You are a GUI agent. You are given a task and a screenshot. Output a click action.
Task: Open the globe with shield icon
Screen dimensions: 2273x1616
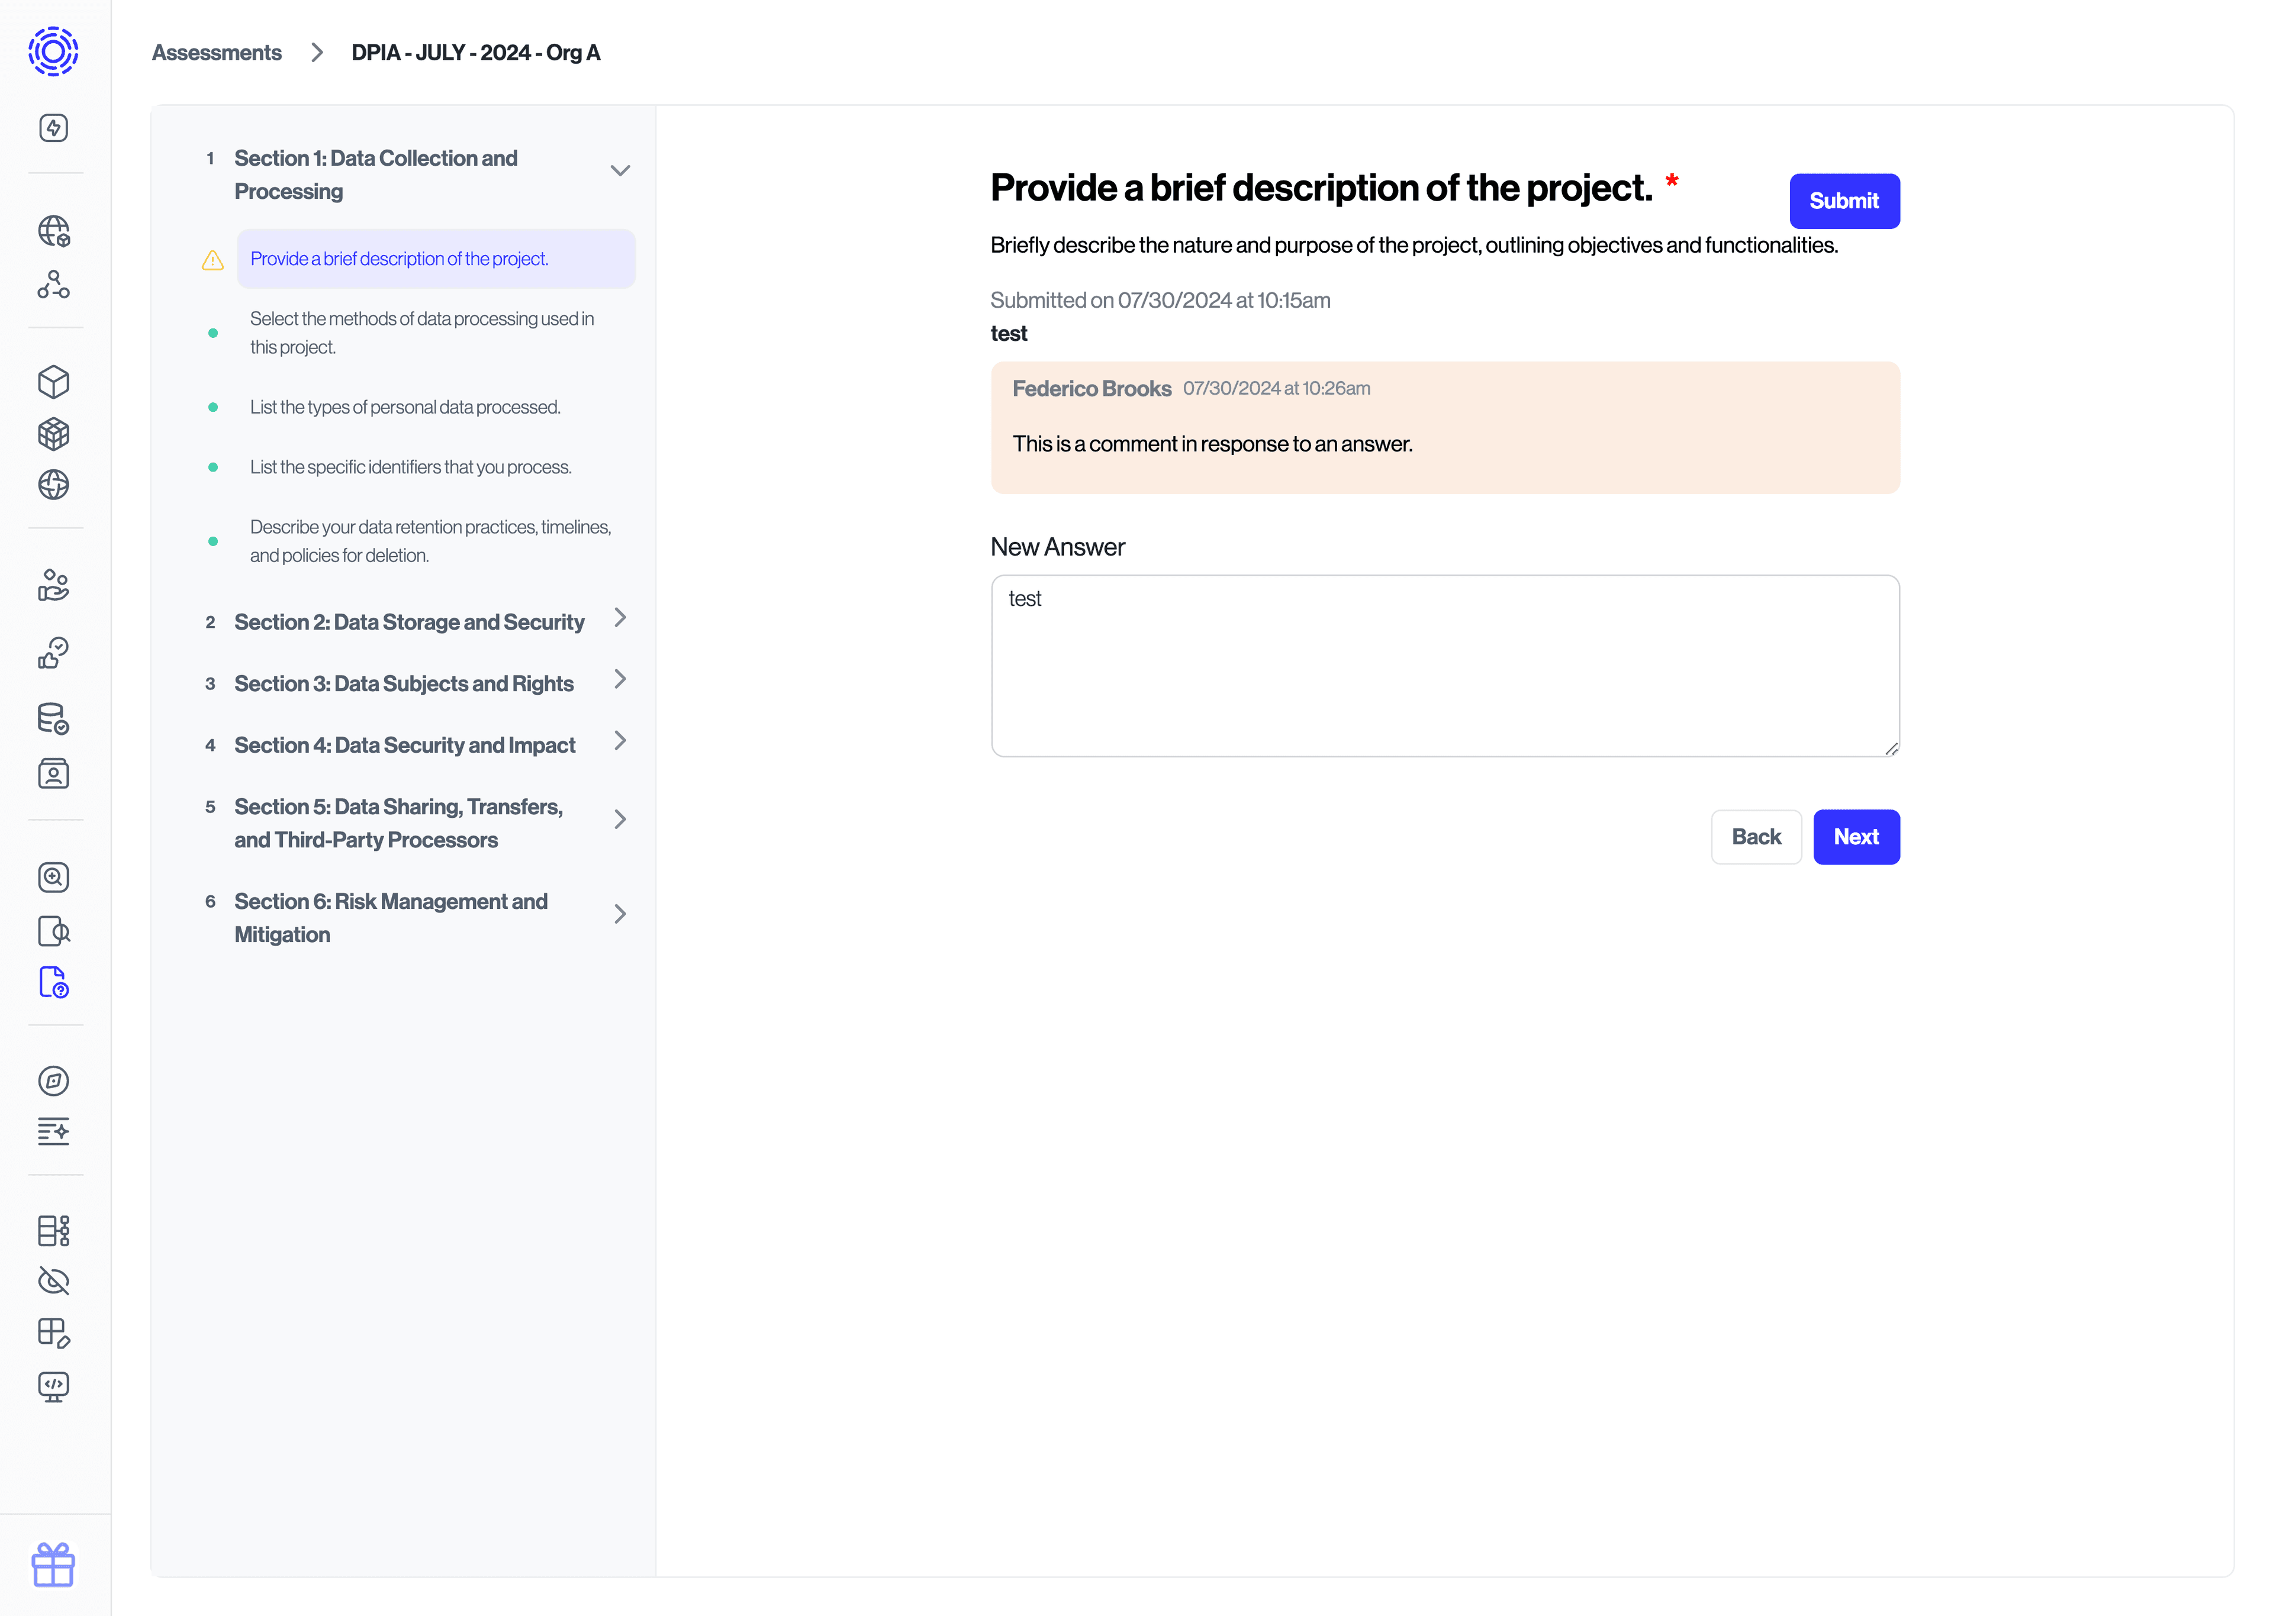[x=54, y=231]
